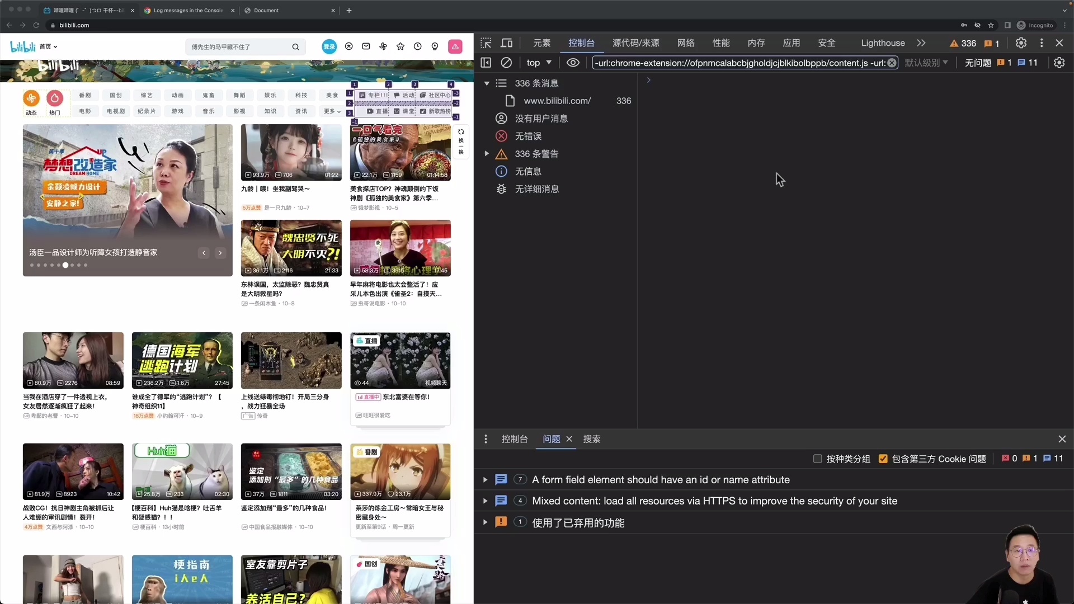Image resolution: width=1074 pixels, height=604 pixels.
Task: Uncheck 包含第三方 Cookie 问题
Action: 883,459
